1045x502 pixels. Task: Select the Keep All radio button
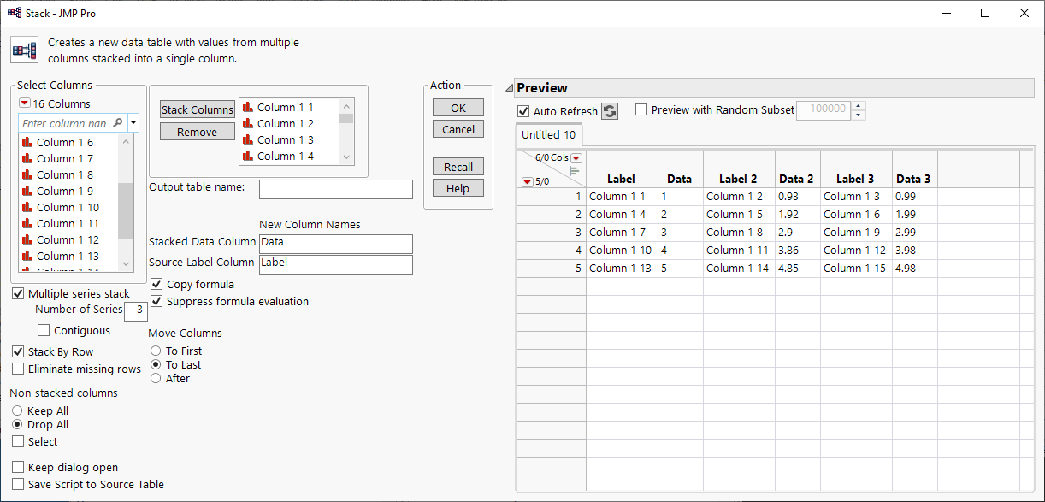[x=17, y=411]
